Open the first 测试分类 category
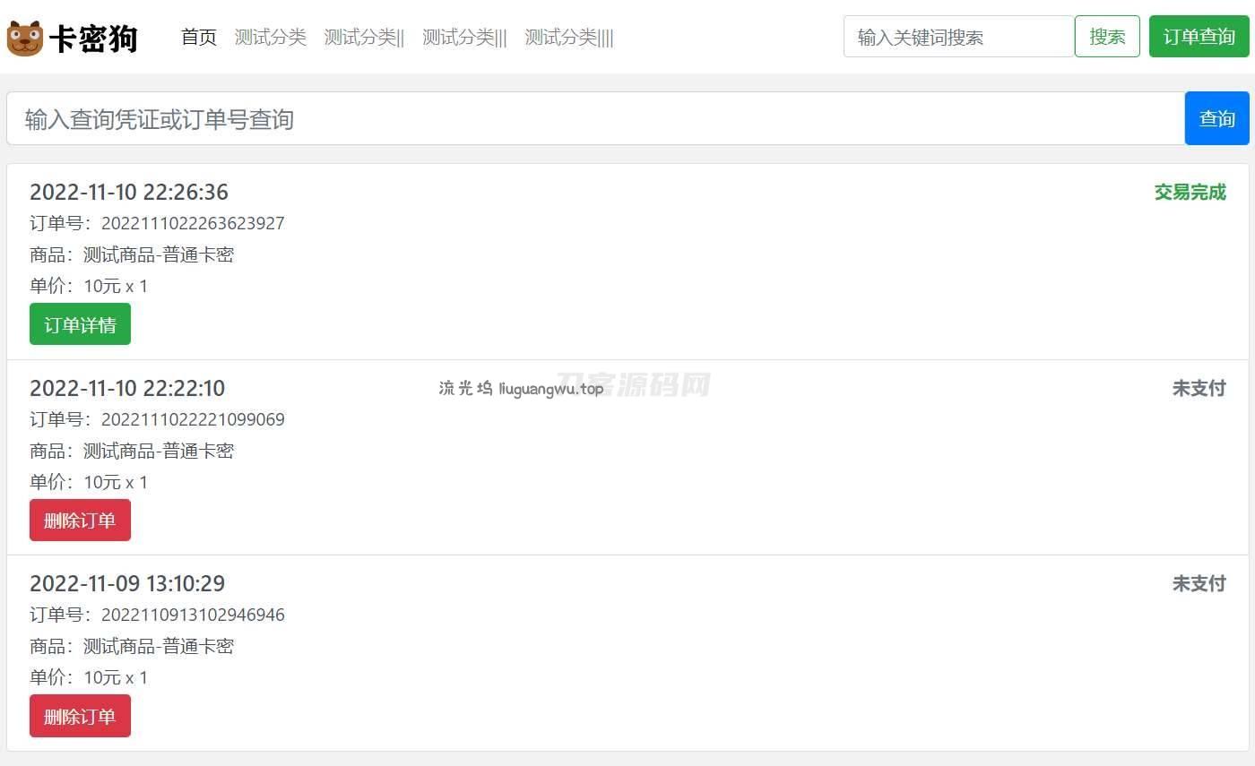Viewport: 1255px width, 766px height. pyautogui.click(x=271, y=37)
